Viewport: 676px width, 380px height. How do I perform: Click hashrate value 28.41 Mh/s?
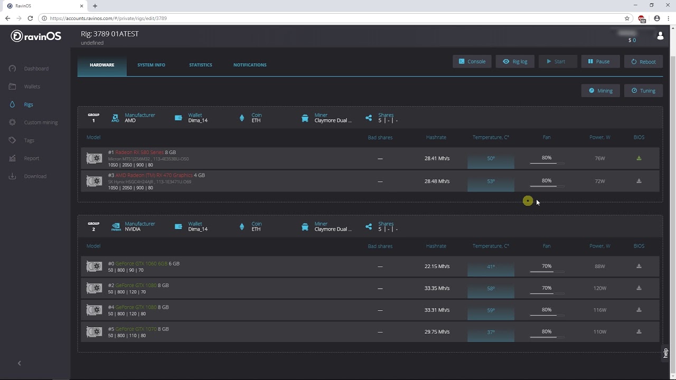(437, 158)
